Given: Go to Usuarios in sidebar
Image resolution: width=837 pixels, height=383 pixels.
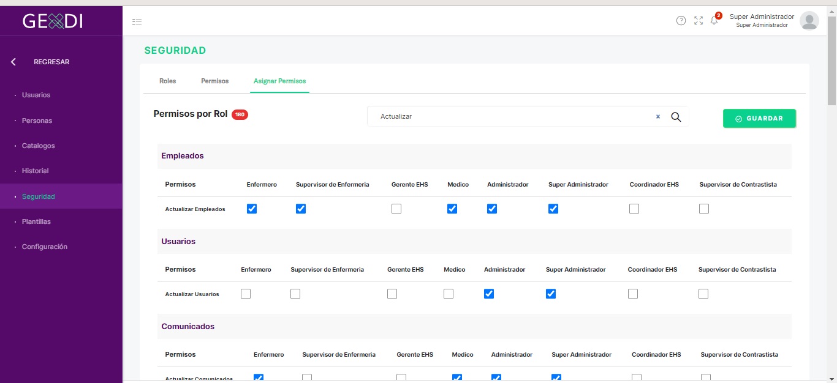Looking at the screenshot, I should click(36, 95).
